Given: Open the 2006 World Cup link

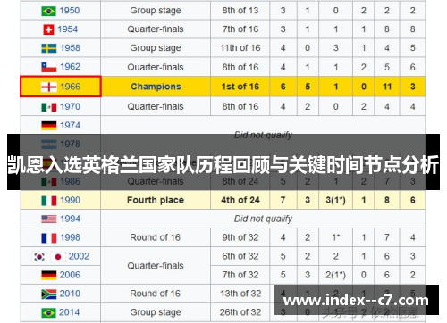Looking at the screenshot, I should point(70,275).
